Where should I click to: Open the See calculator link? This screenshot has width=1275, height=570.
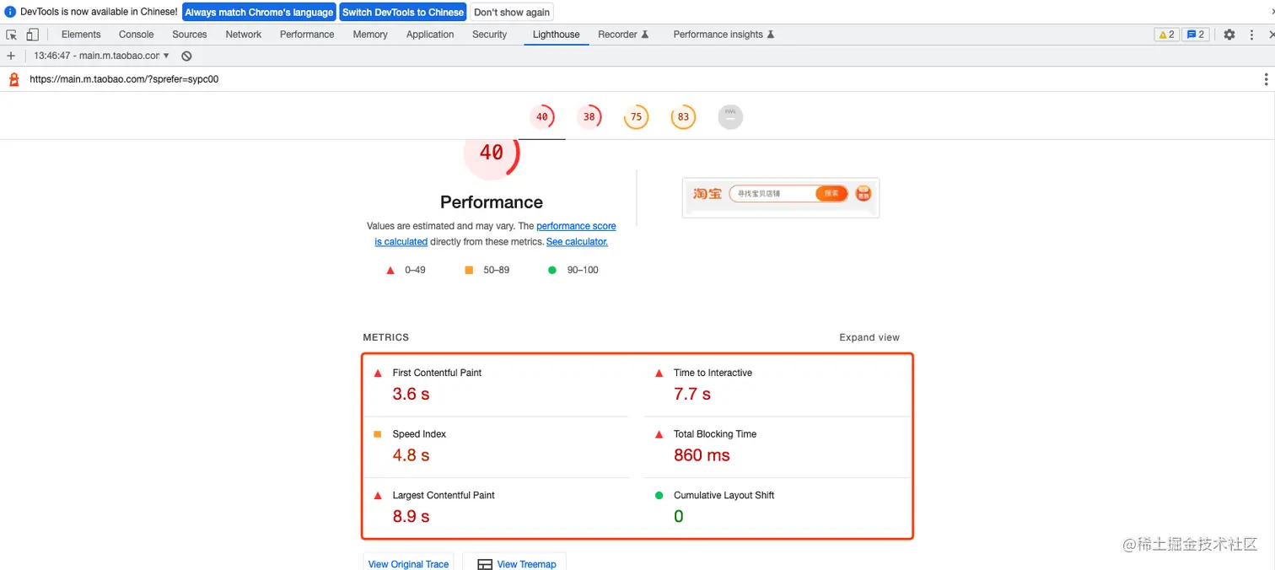[x=577, y=241]
